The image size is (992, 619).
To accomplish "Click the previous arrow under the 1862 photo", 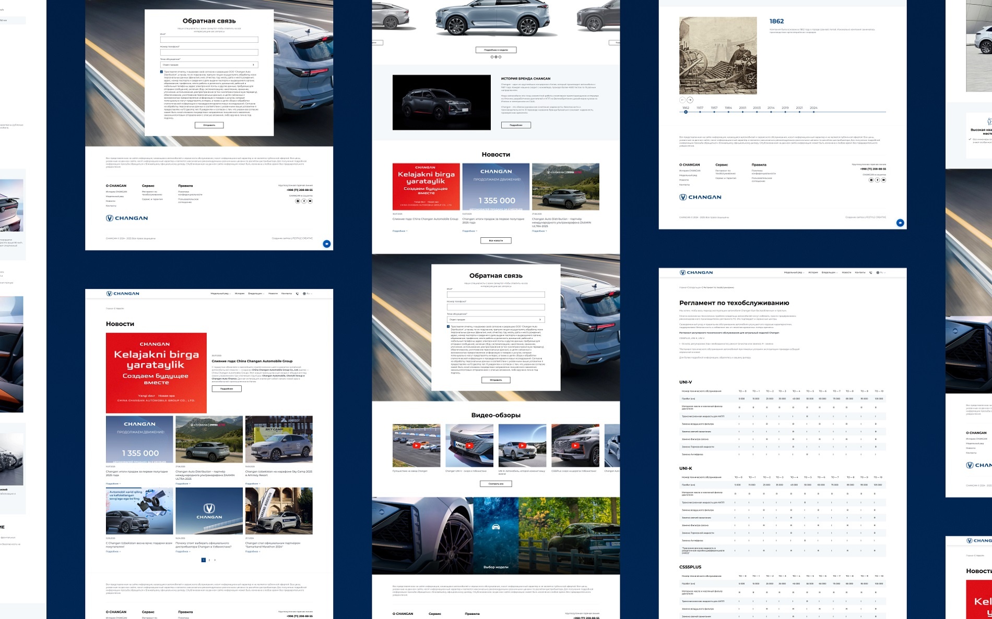I will pos(682,100).
